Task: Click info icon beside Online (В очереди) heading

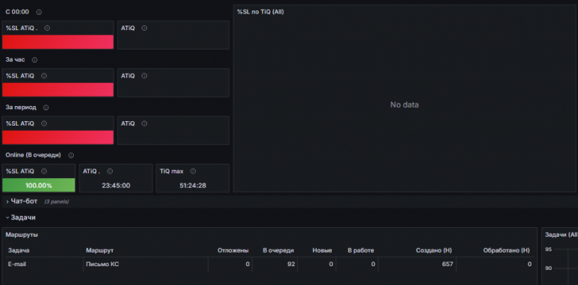Action: tap(71, 156)
